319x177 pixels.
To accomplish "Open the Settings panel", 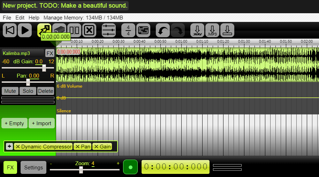I will (x=33, y=168).
